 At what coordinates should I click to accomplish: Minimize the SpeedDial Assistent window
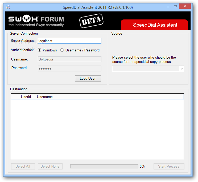[x=168, y=6]
